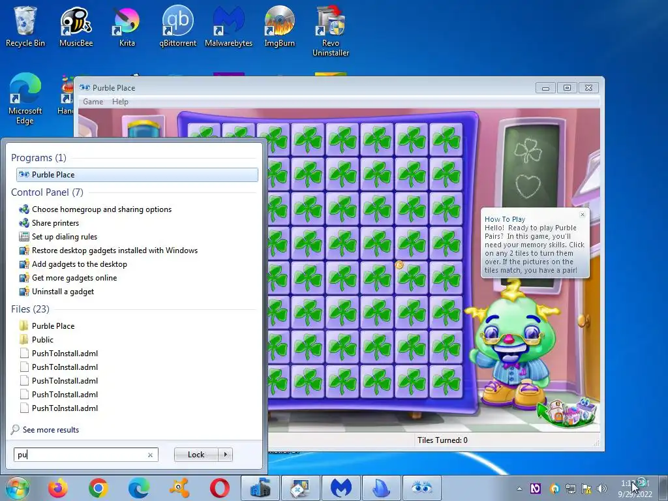Switch to the monitor-icon taskbar window
This screenshot has width=668, height=501.
pos(301,488)
